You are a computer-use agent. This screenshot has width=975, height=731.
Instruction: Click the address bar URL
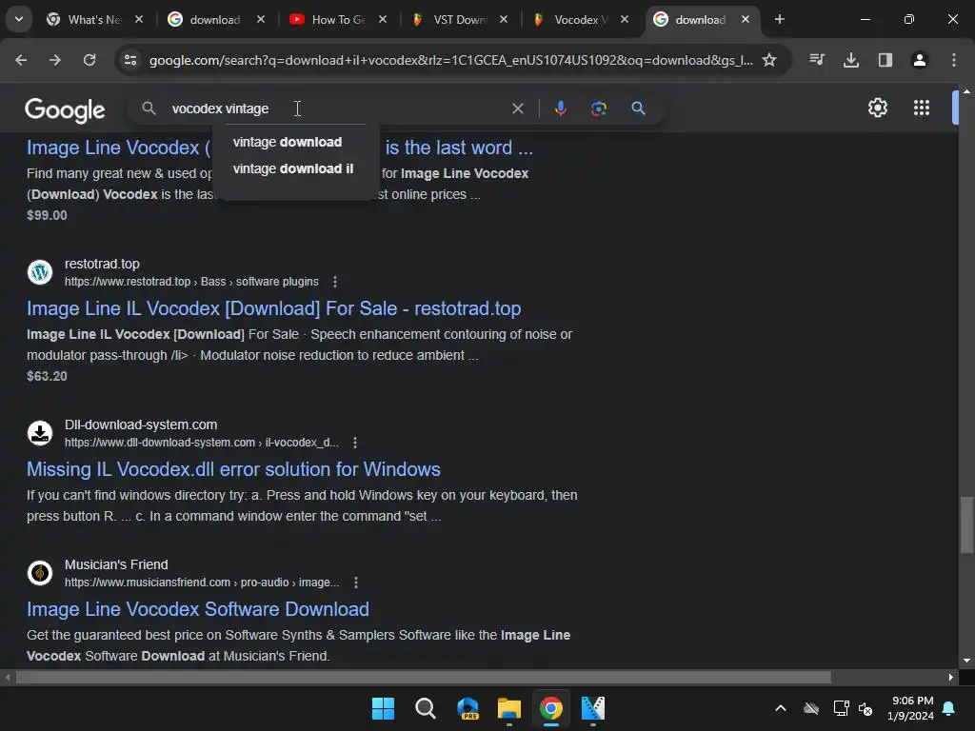[x=450, y=60]
